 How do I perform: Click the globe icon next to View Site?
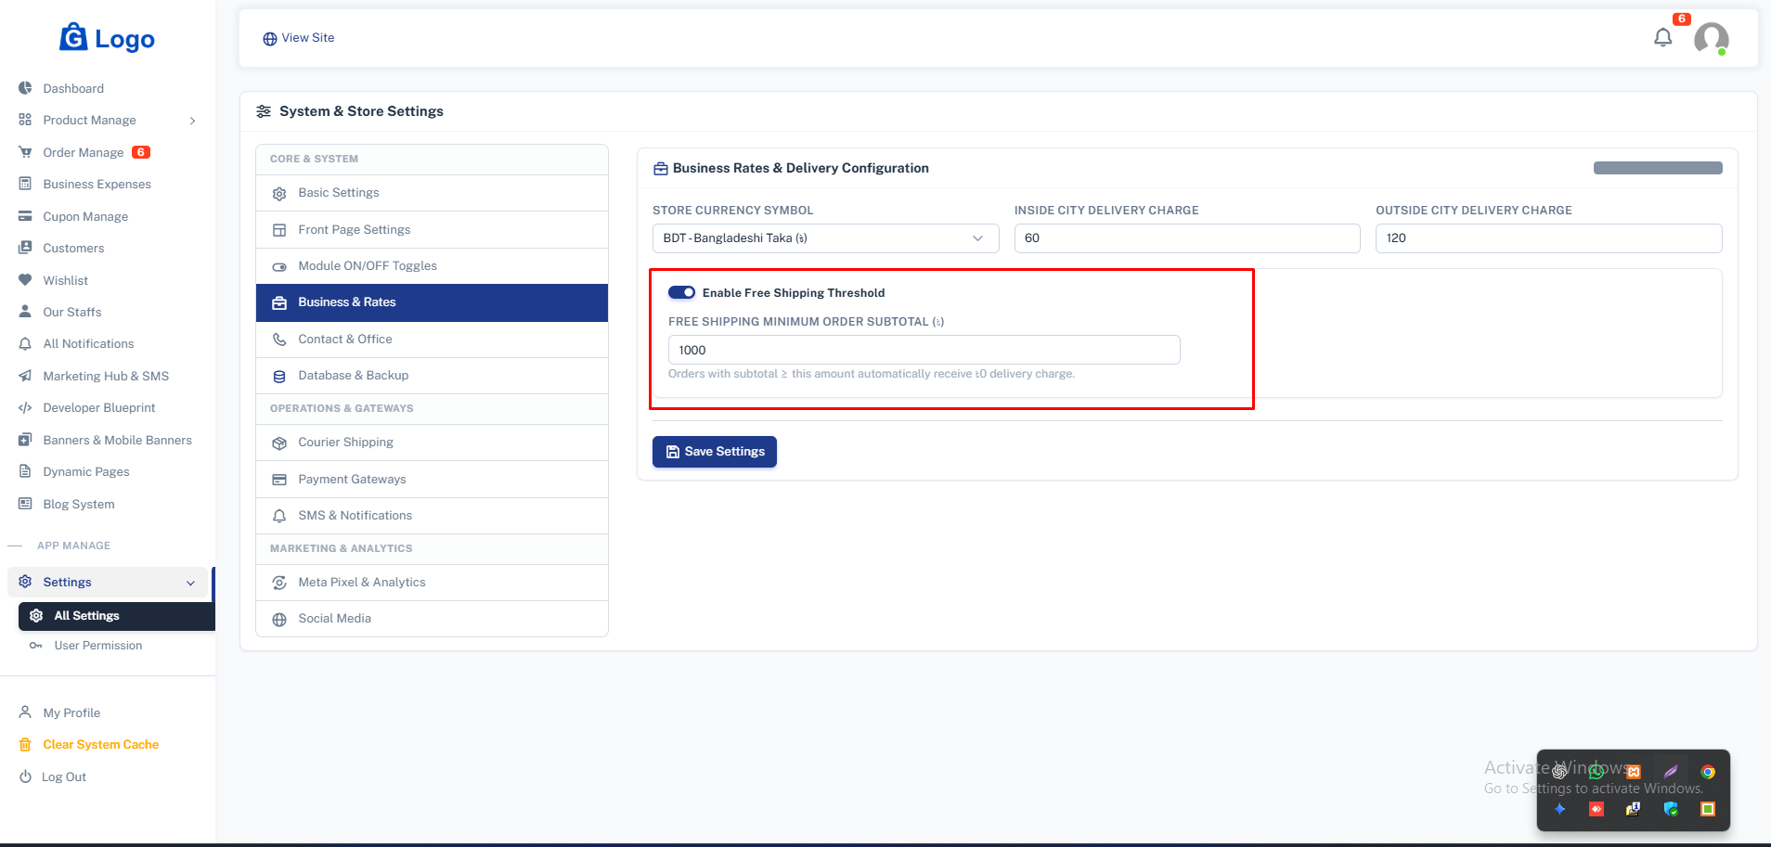coord(269,39)
